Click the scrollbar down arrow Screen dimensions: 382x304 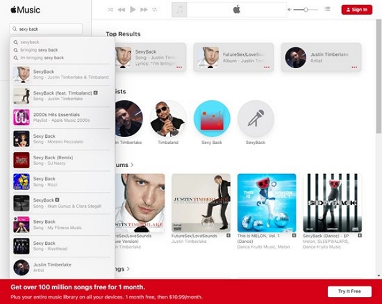379,276
